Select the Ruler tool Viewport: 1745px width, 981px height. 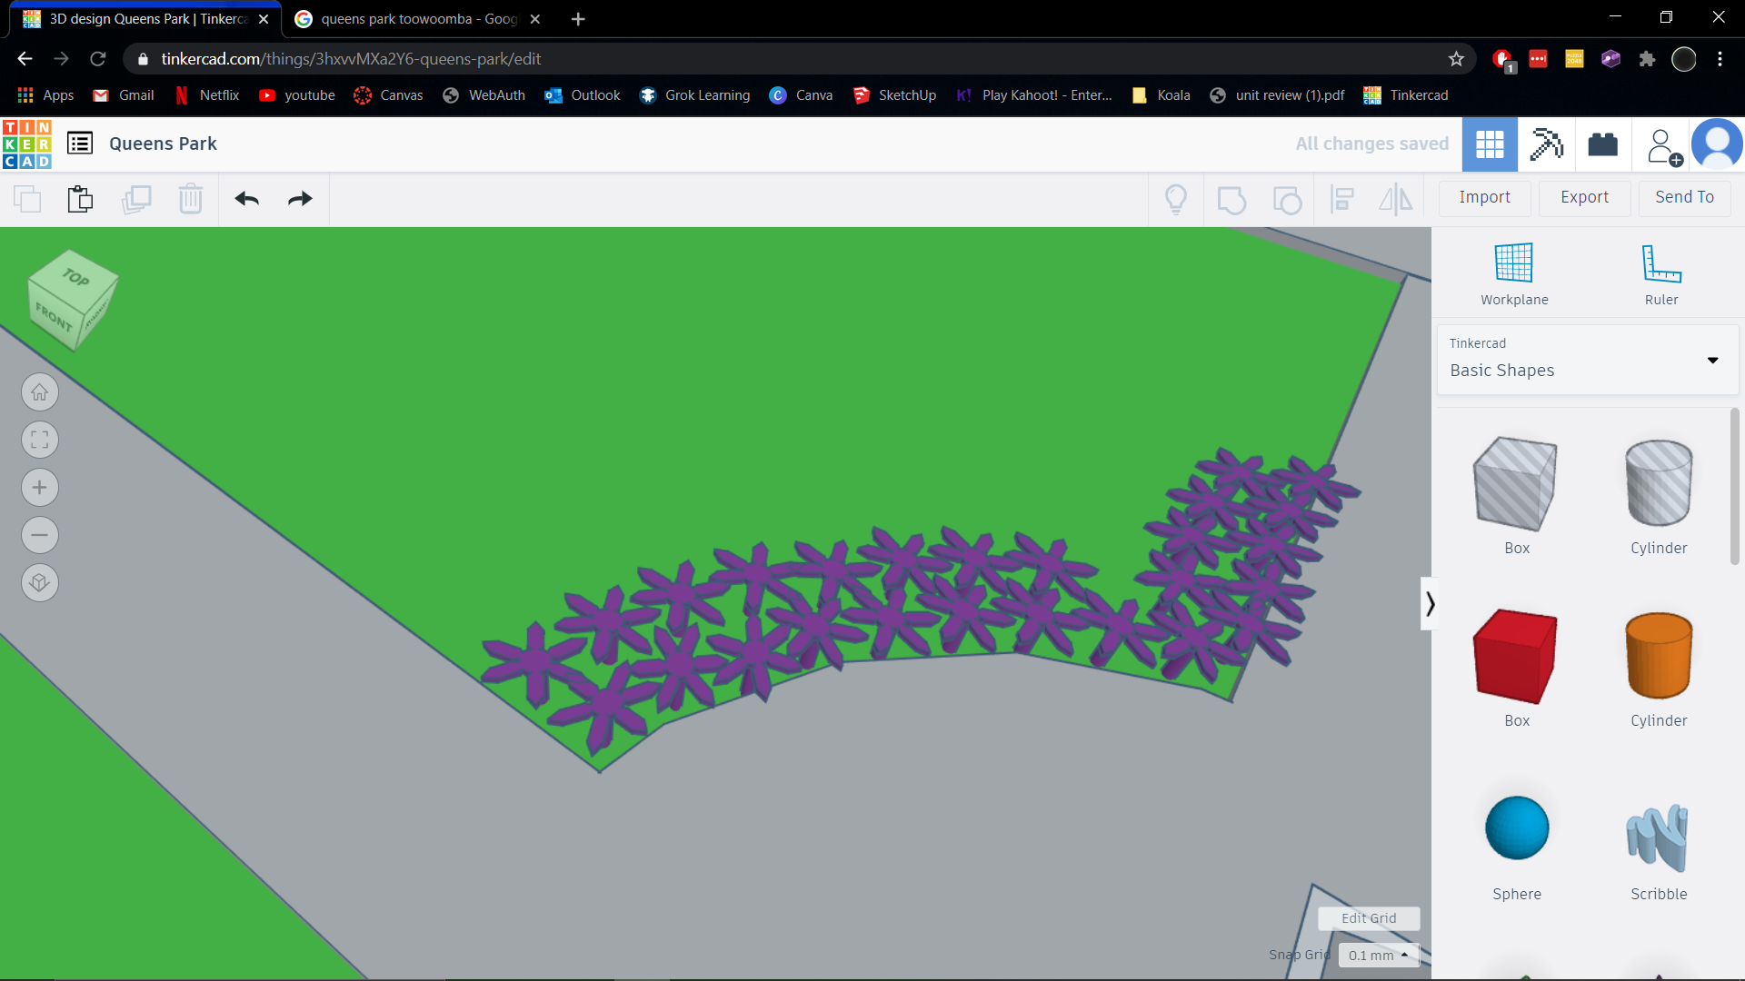pyautogui.click(x=1661, y=274)
